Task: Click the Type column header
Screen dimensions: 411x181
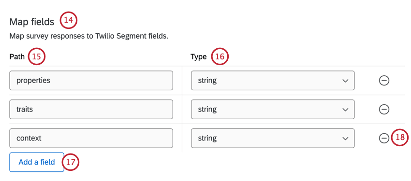Action: click(198, 57)
